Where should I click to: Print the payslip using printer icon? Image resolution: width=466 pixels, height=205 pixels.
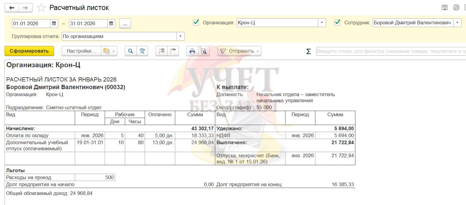click(x=192, y=51)
